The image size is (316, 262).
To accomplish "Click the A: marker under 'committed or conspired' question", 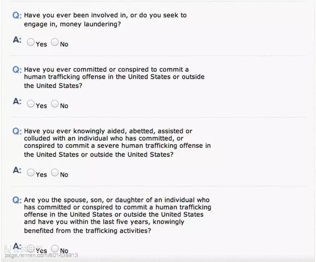I will pyautogui.click(x=17, y=101).
